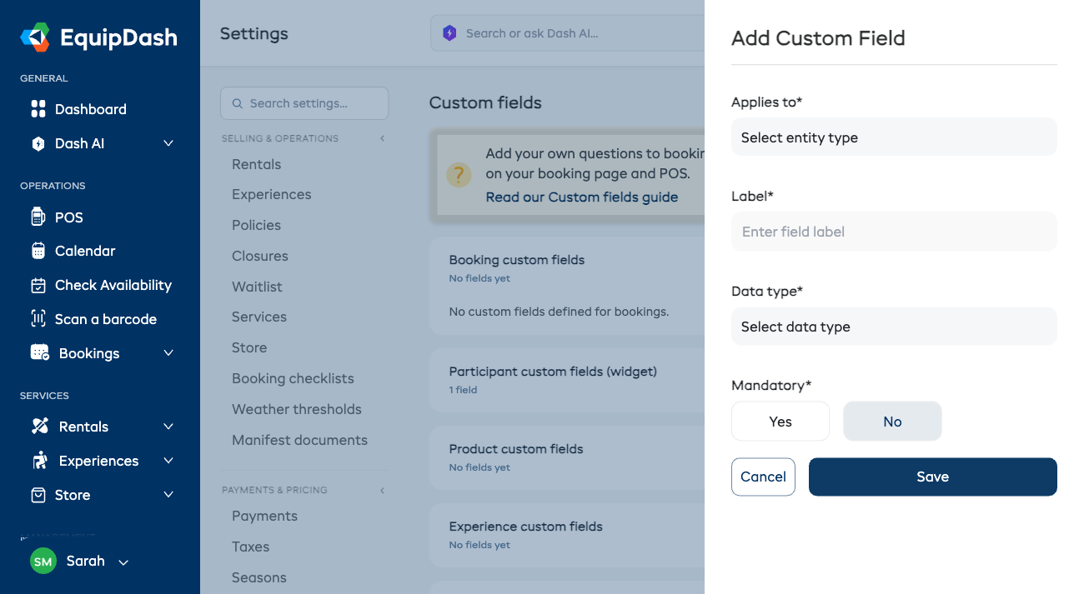Screen dimensions: 1084x594
Task: Click the yellow question mark help icon
Action: pyautogui.click(x=459, y=174)
